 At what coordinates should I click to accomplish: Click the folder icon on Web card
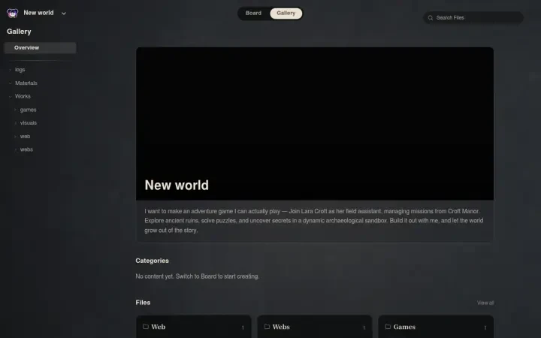(x=146, y=326)
